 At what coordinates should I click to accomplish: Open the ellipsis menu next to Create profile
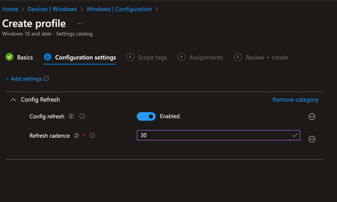79,24
